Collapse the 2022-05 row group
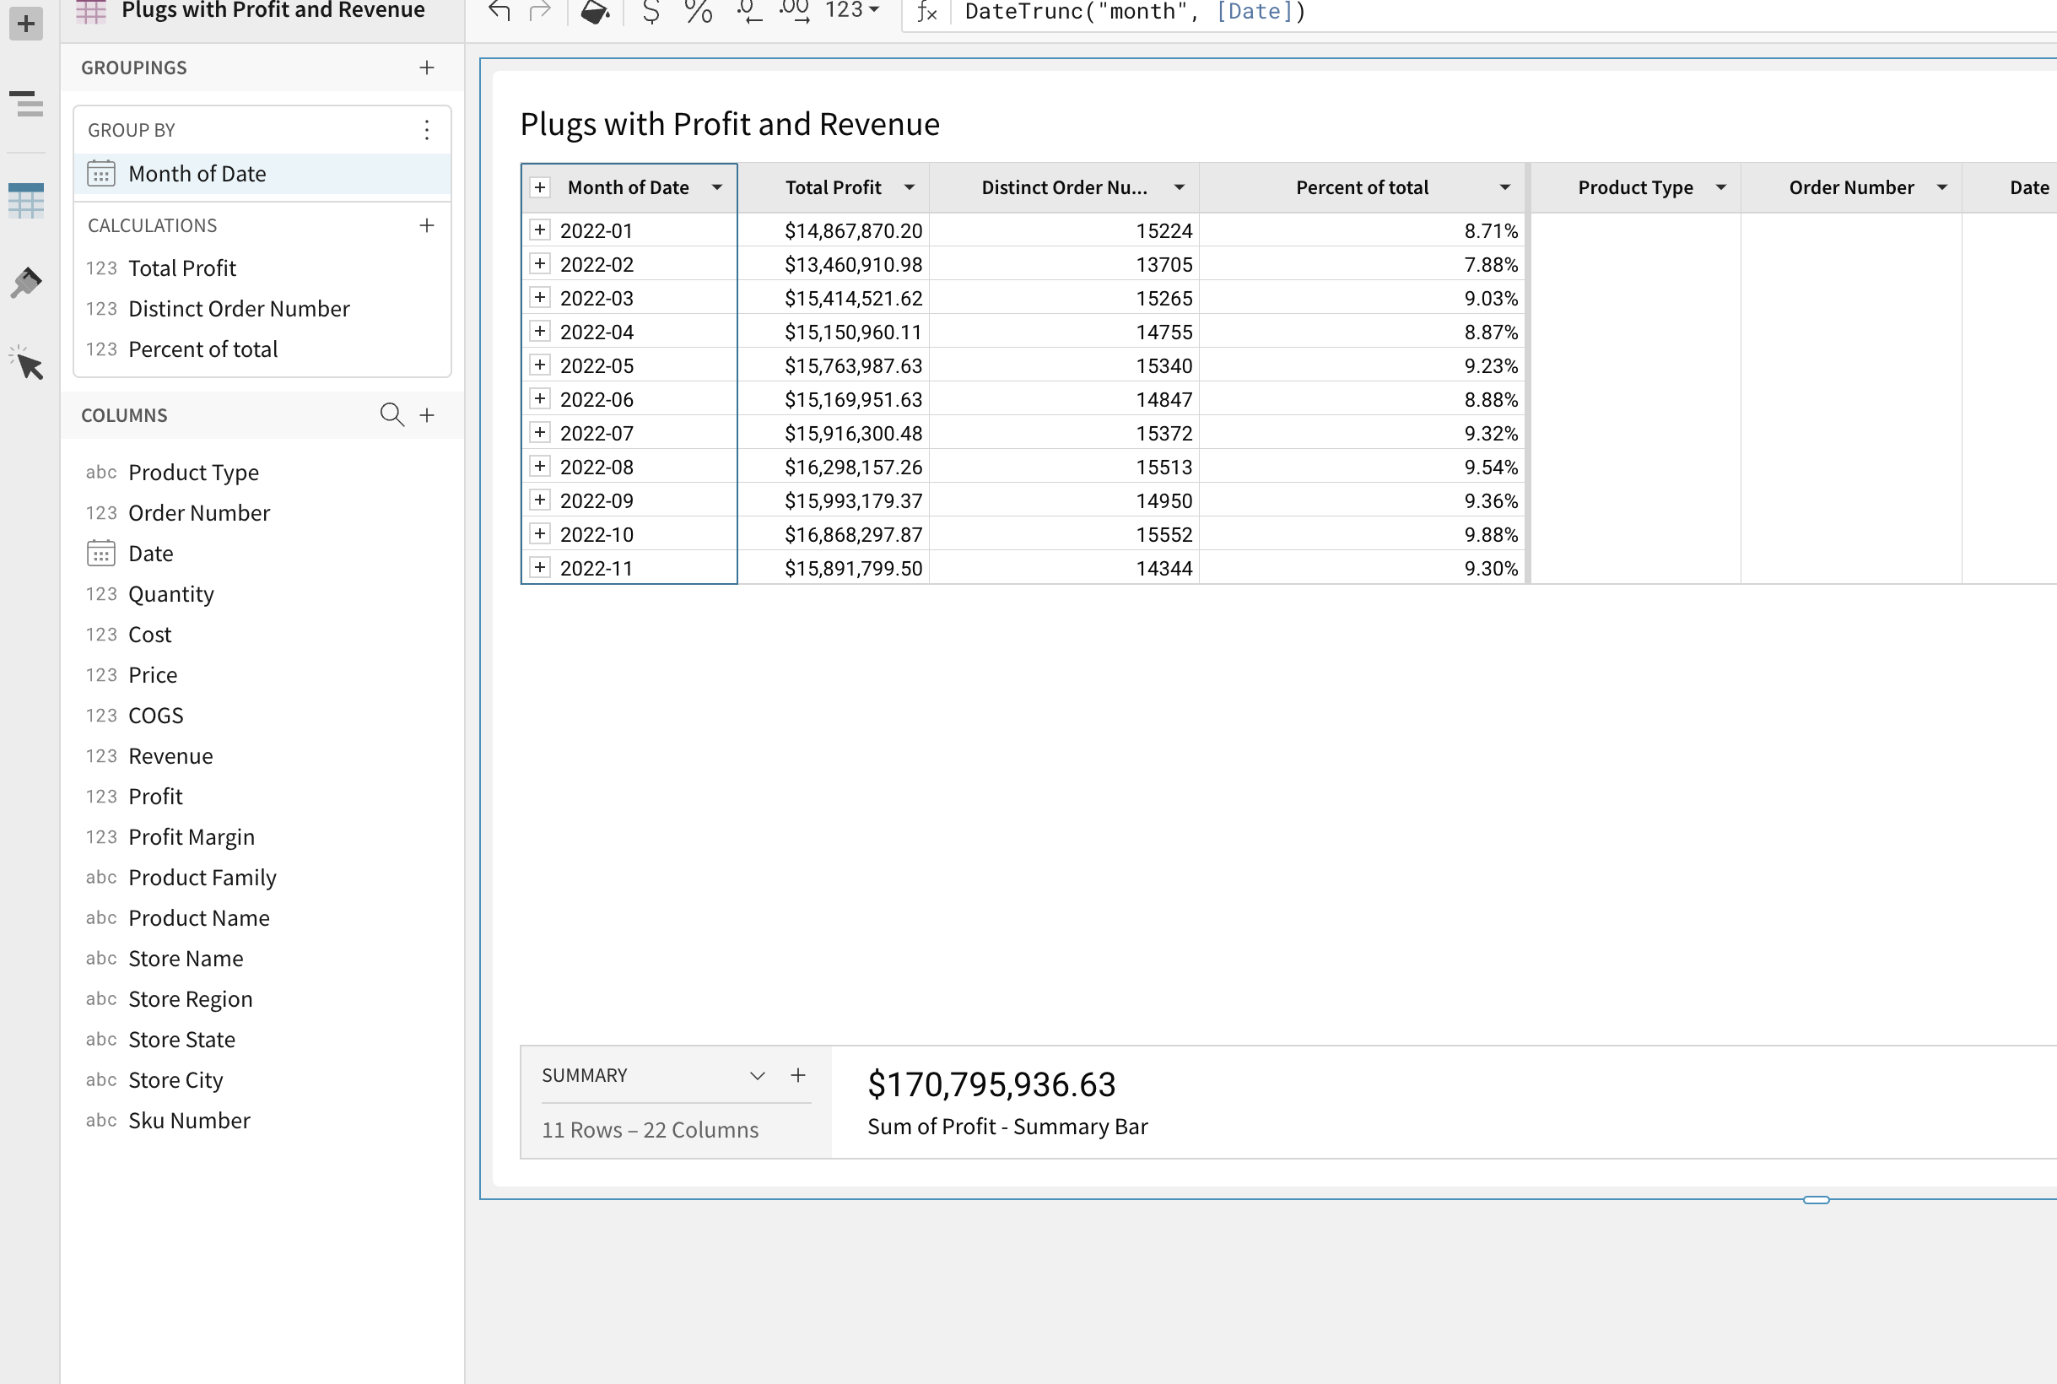The image size is (2057, 1384). point(539,365)
